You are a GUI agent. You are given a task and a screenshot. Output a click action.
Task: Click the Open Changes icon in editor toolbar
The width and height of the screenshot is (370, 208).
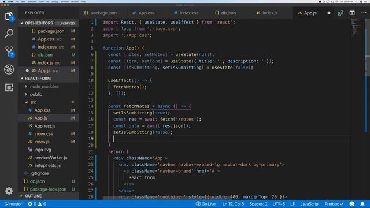pos(341,13)
